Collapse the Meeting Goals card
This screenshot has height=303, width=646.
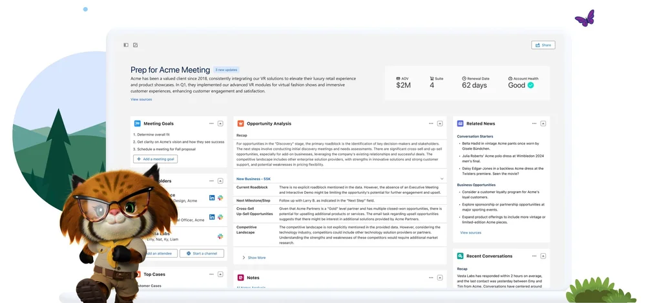pyautogui.click(x=220, y=123)
